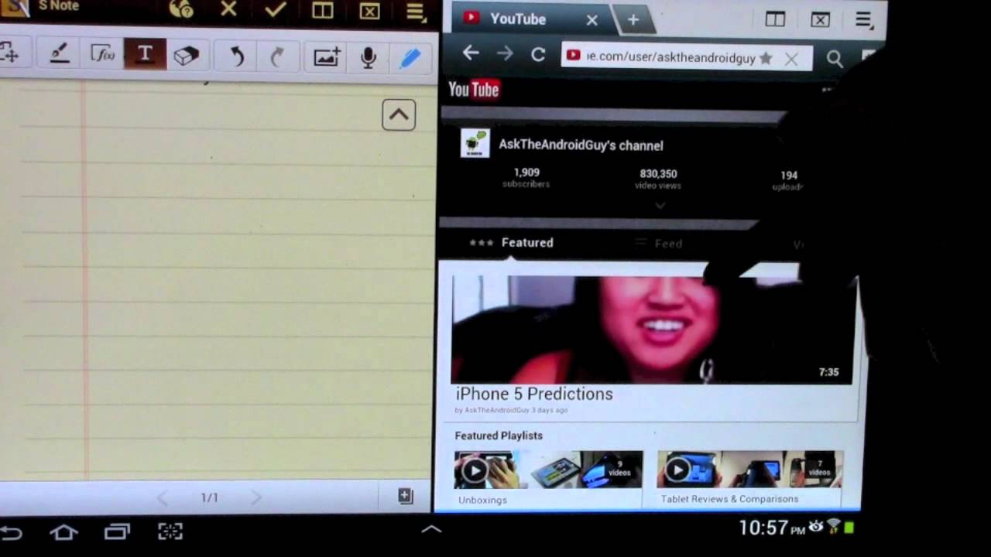The width and height of the screenshot is (991, 557).
Task: Select the Feed channel tab
Action: (659, 244)
